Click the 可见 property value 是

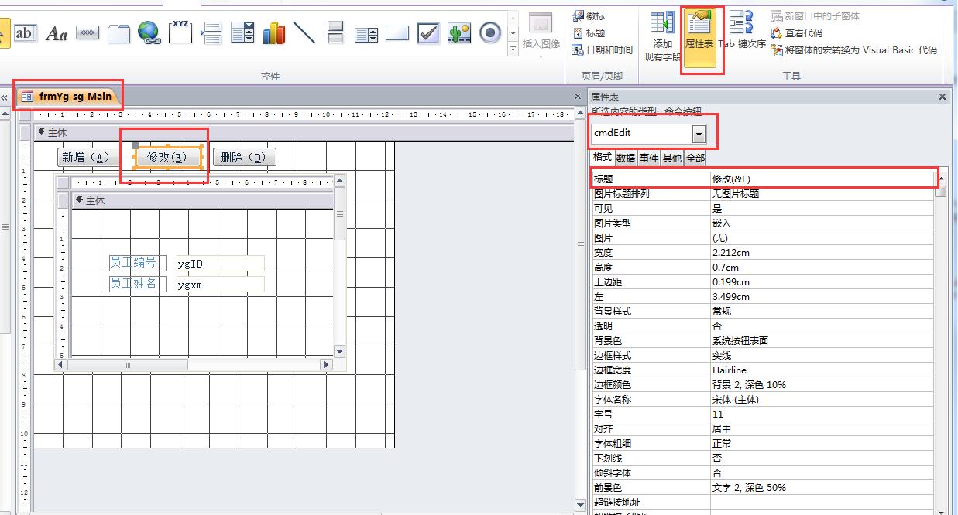(x=822, y=208)
